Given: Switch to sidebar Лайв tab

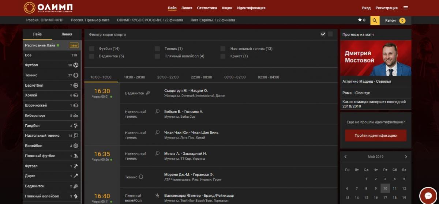Looking at the screenshot, I should pyautogui.click(x=37, y=34).
